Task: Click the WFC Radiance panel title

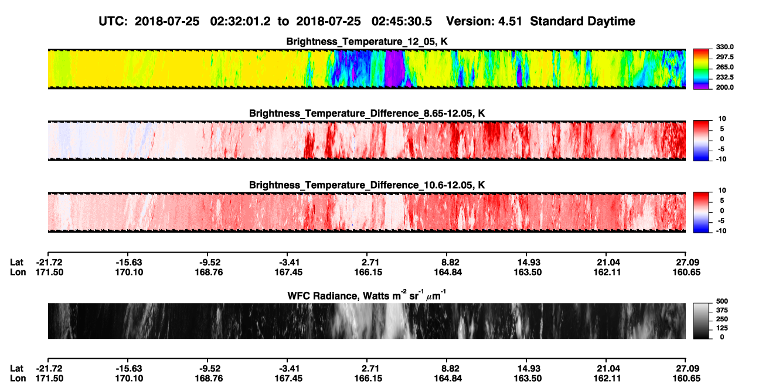Action: (x=367, y=295)
